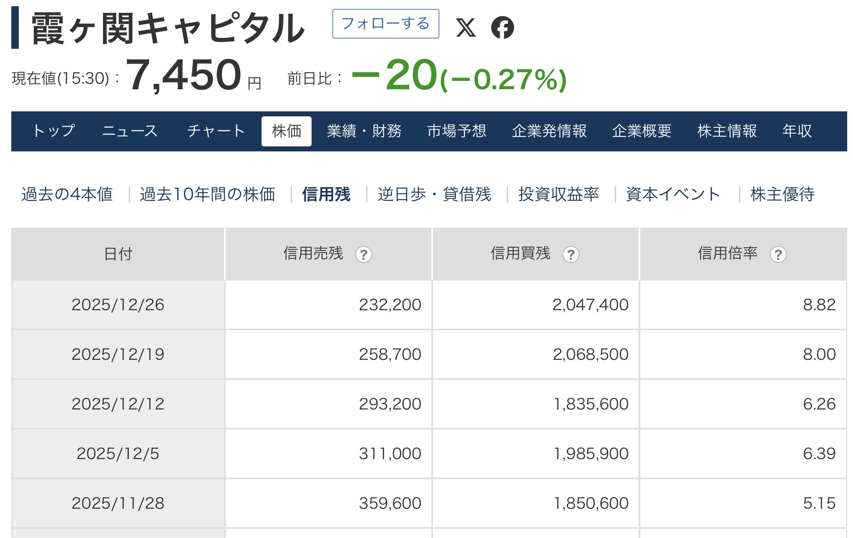The height and width of the screenshot is (538, 853).
Task: Click help icon beside 信用売残 header
Action: (x=363, y=254)
